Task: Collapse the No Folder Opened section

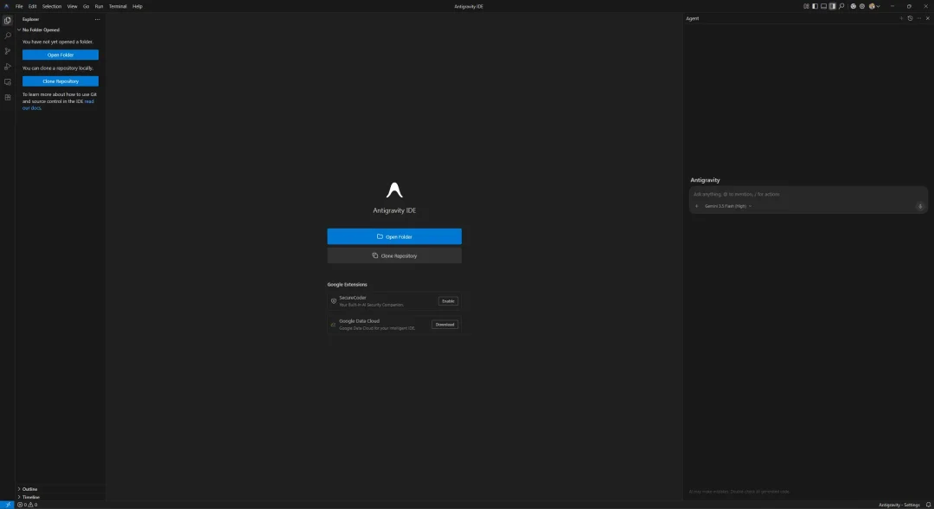Action: click(41, 29)
